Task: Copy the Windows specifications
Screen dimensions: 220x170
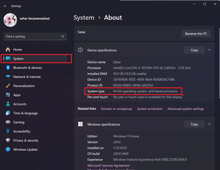Action: pos(194,124)
